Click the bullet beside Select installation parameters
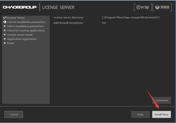176x123 pixels. click(5, 26)
